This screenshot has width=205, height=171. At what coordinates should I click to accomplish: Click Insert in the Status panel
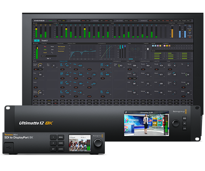(45, 53)
